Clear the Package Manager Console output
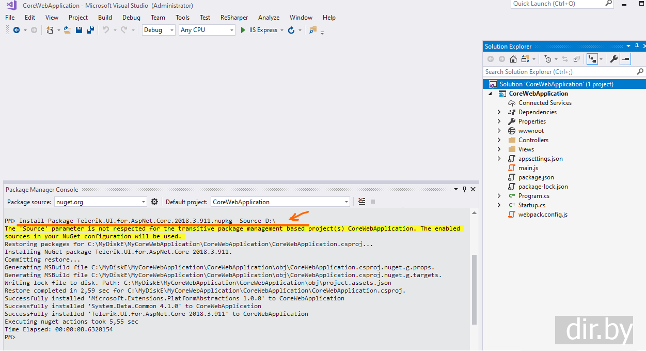The width and height of the screenshot is (646, 351). coord(361,202)
